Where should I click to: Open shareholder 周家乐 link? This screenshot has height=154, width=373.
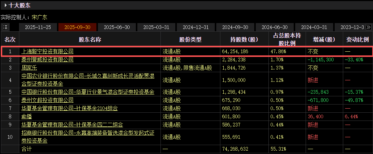[29, 68]
